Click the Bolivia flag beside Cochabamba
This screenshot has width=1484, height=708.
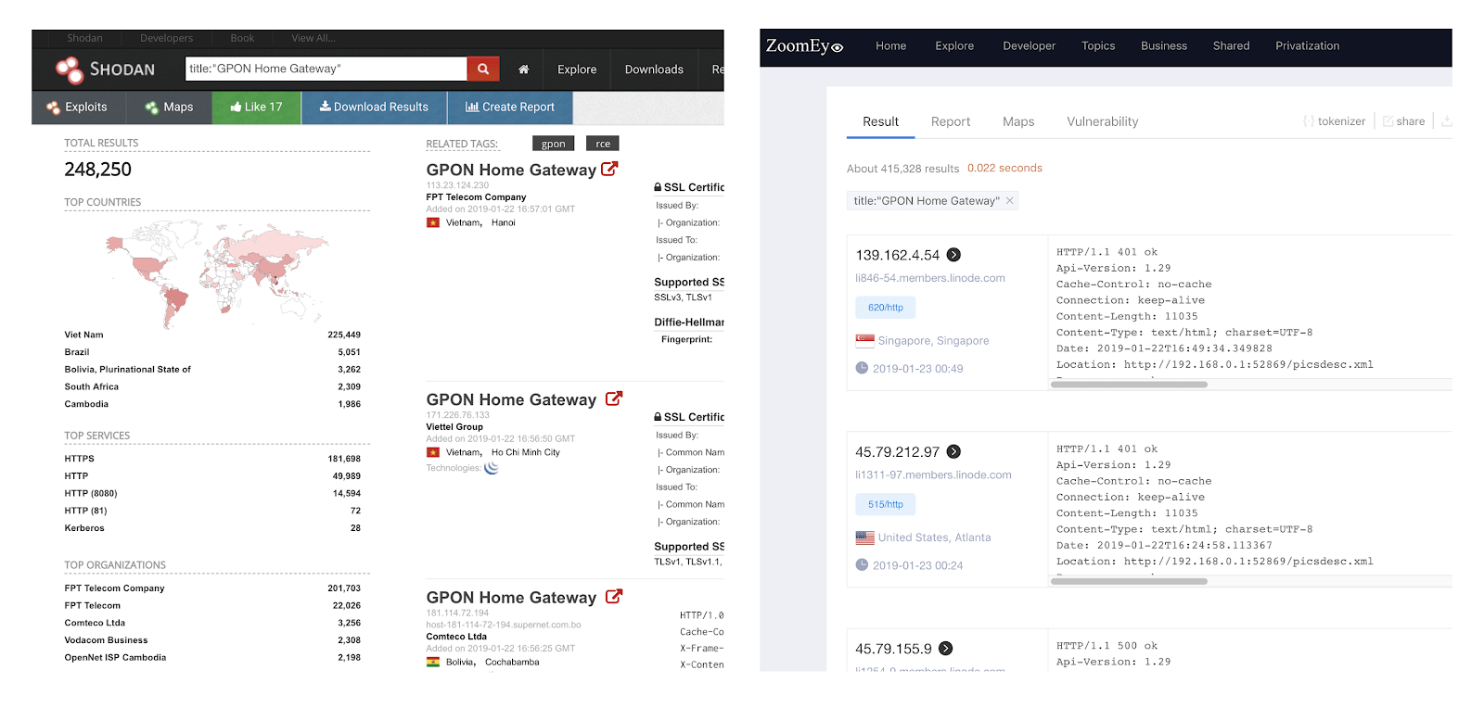click(433, 662)
